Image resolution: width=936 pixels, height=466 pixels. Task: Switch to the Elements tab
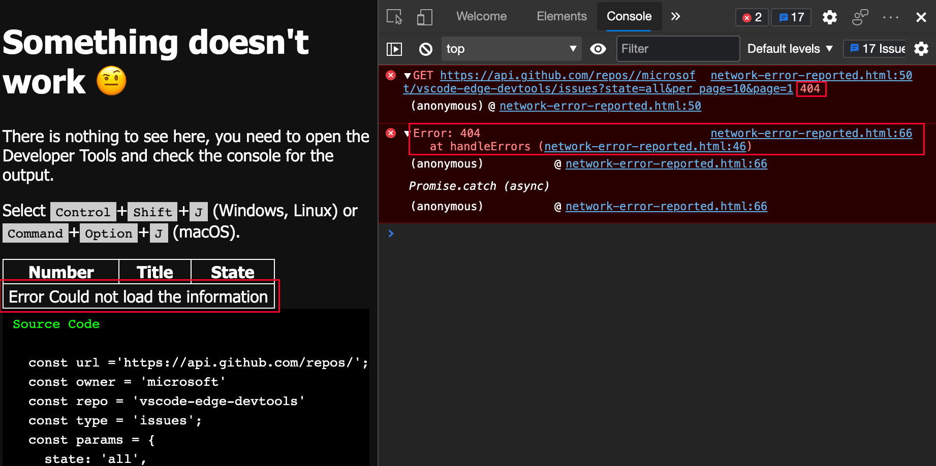tap(561, 16)
